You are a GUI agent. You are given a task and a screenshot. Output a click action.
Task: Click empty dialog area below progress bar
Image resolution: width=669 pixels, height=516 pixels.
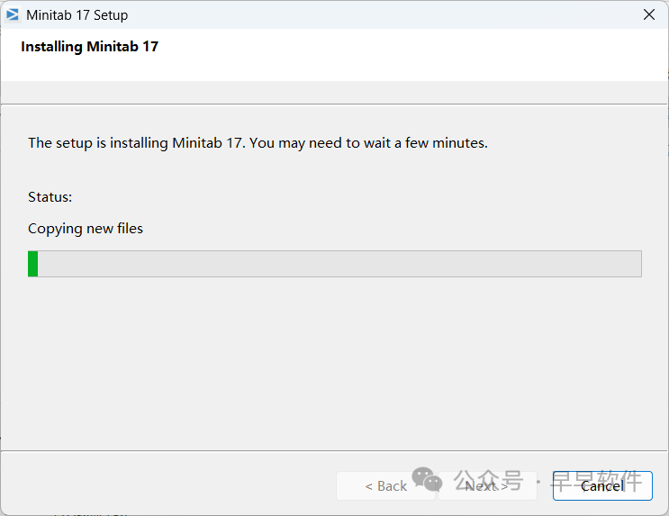333,360
